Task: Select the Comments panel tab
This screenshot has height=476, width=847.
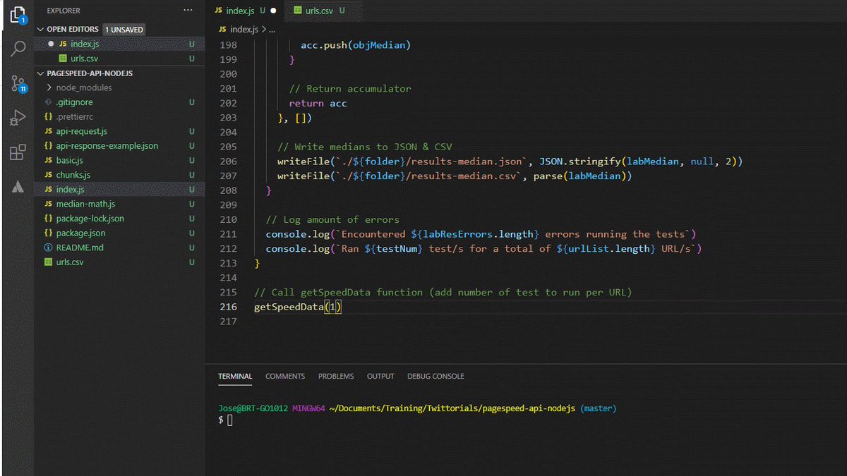Action: pos(285,377)
